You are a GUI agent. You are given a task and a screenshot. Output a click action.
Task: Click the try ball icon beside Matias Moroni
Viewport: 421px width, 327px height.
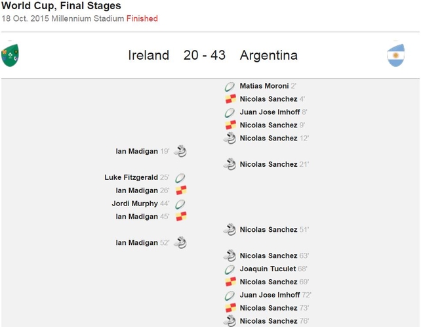click(x=230, y=87)
